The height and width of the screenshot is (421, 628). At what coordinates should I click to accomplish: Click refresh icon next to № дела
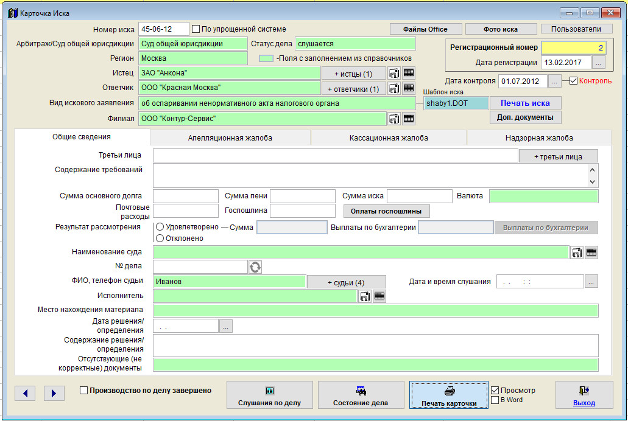tap(255, 267)
